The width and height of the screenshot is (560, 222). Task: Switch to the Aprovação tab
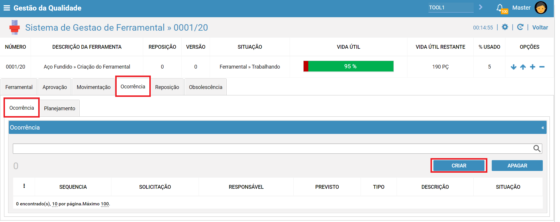(x=55, y=87)
